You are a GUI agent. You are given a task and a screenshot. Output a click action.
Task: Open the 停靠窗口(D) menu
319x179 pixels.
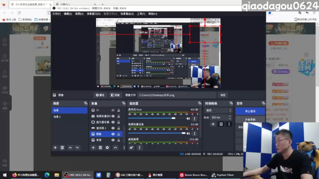[x=94, y=14]
